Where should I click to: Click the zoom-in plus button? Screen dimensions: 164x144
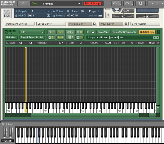(x=154, y=115)
